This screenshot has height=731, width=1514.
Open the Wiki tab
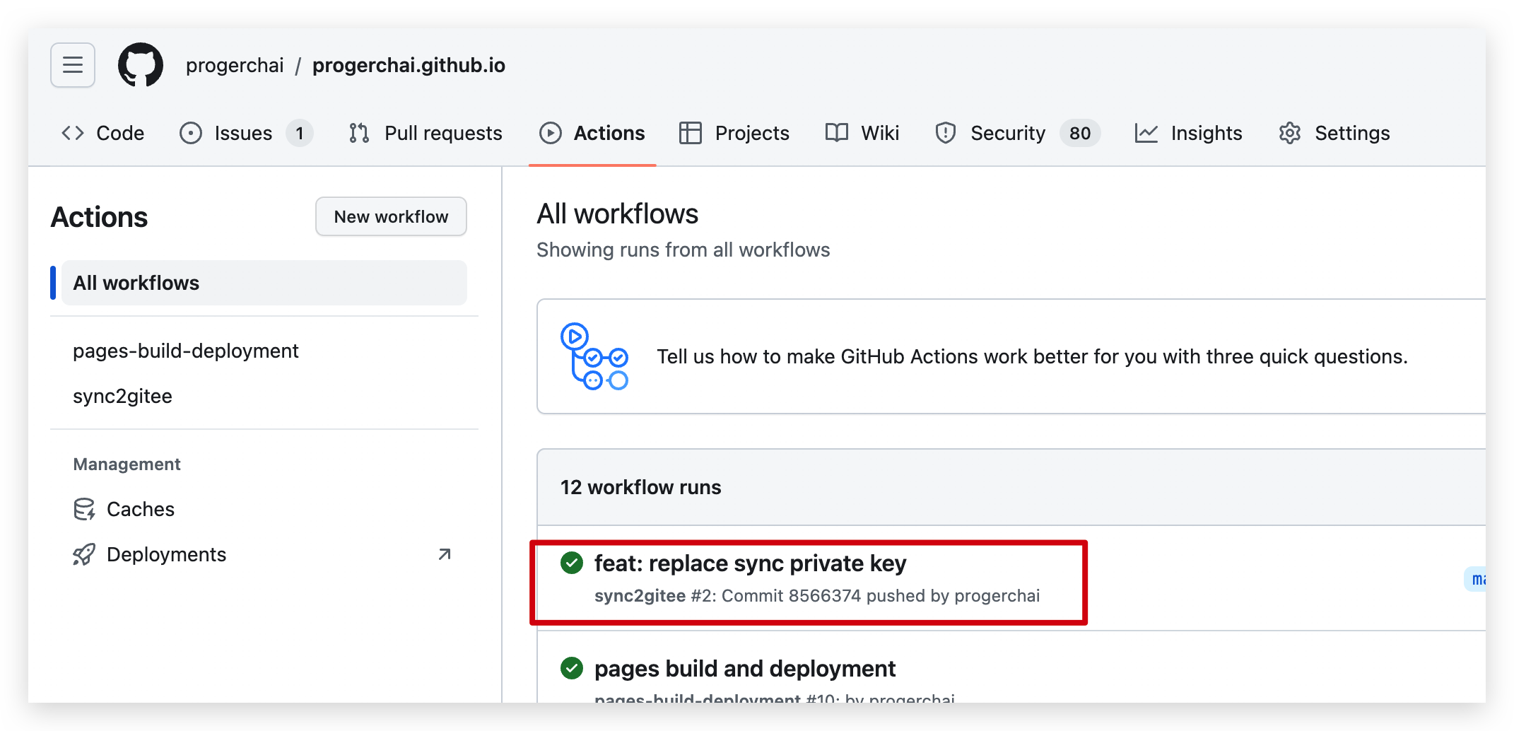click(x=862, y=133)
